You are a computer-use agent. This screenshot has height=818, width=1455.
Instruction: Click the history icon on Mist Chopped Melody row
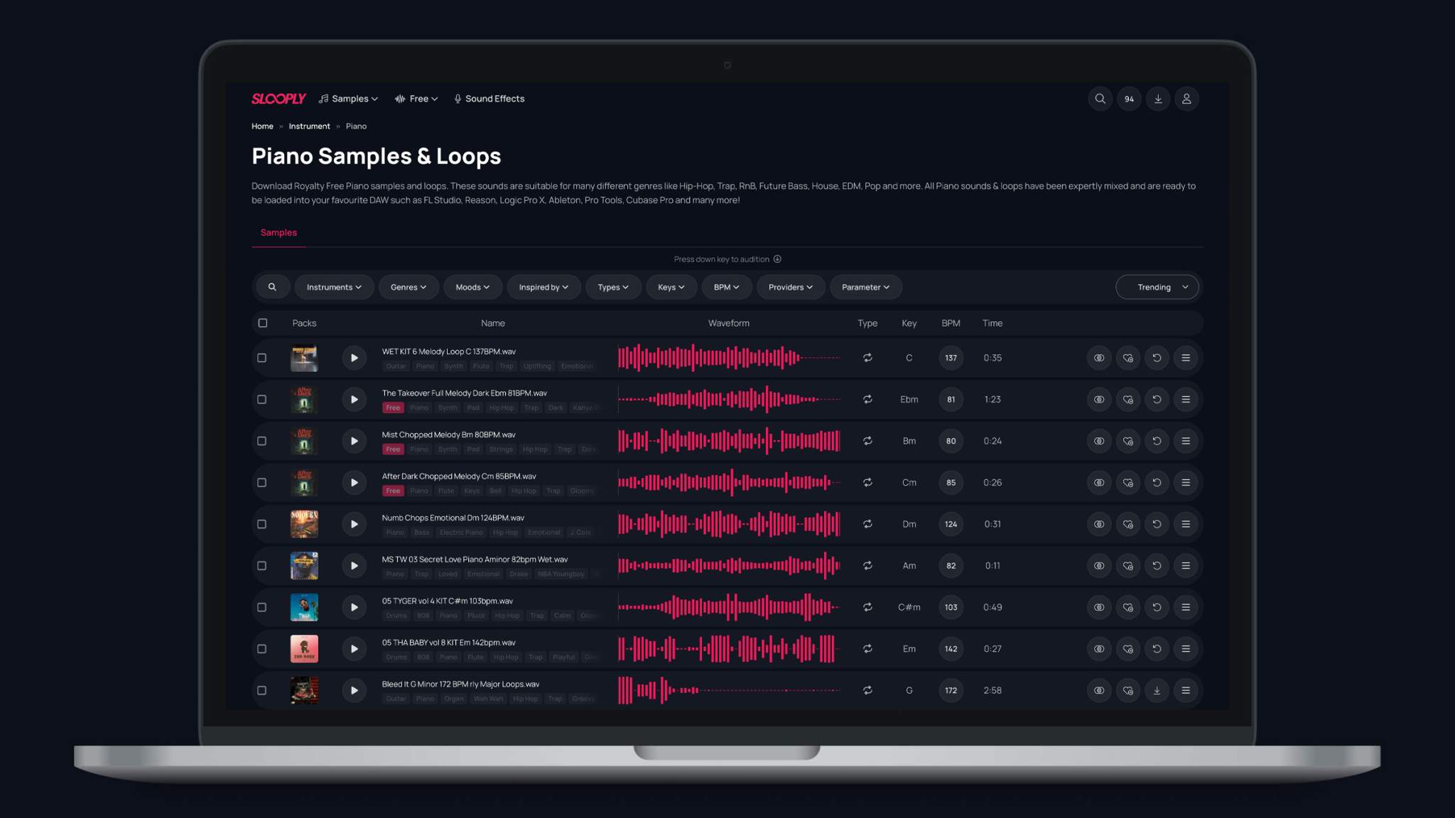tap(1157, 441)
